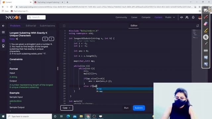
Task: Focus the NADOS search box
Action: tap(36, 17)
